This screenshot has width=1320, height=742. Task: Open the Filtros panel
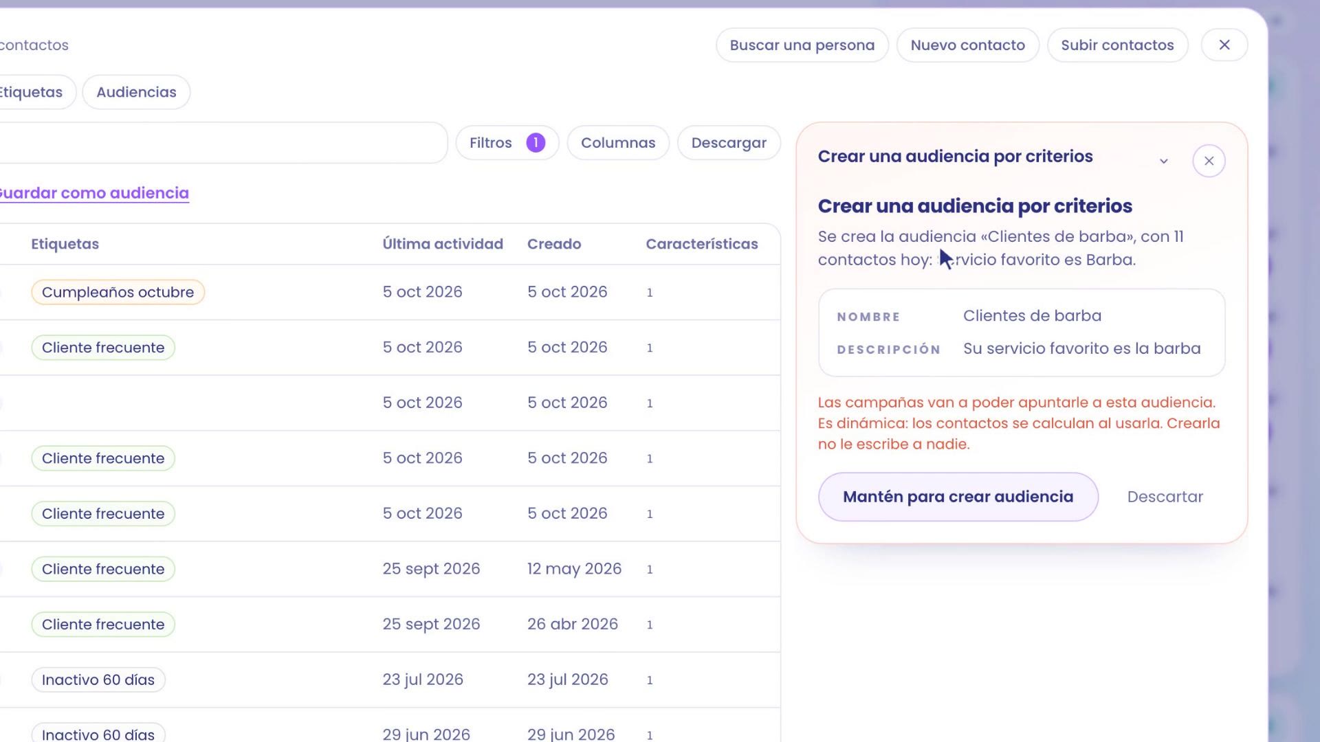[507, 142]
